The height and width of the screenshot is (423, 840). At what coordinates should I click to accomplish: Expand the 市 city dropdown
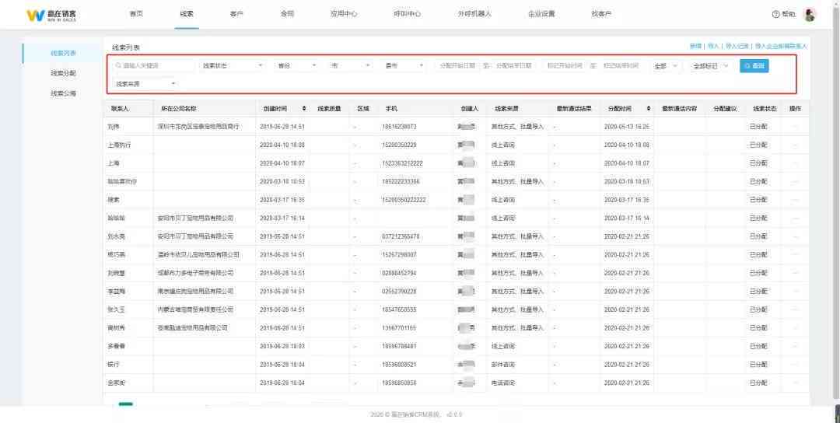350,66
